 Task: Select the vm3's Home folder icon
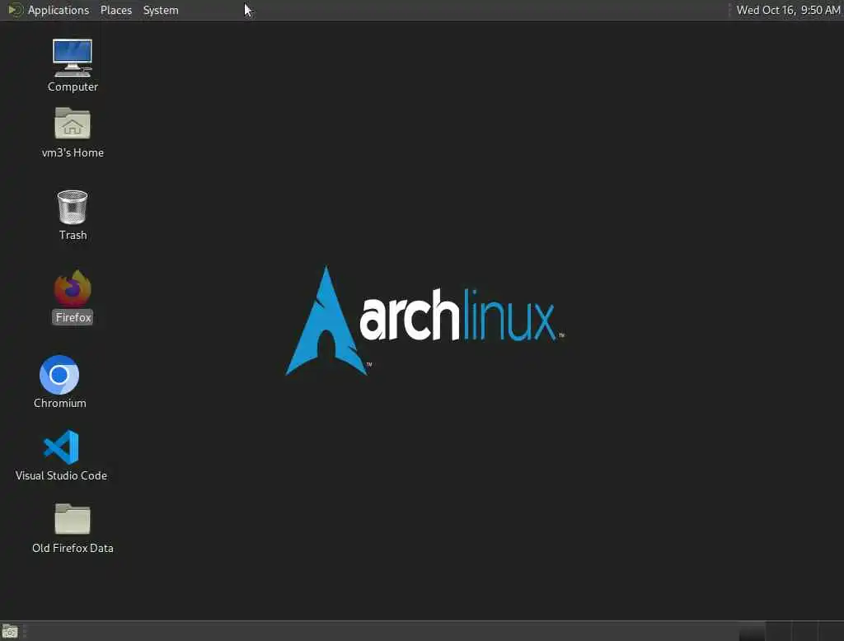(73, 133)
